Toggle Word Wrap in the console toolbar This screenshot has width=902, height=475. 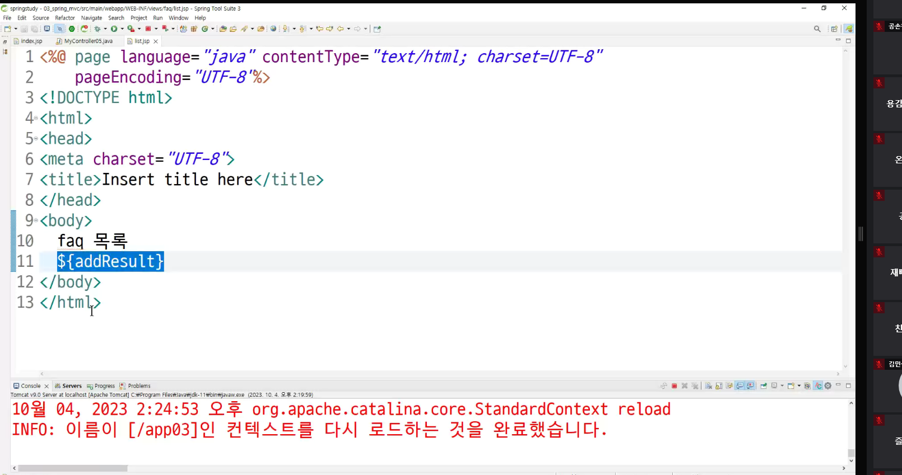pyautogui.click(x=729, y=385)
